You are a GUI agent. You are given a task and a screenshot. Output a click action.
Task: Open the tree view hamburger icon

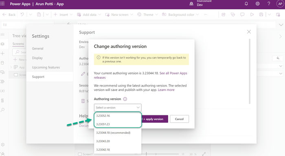click(2, 35)
